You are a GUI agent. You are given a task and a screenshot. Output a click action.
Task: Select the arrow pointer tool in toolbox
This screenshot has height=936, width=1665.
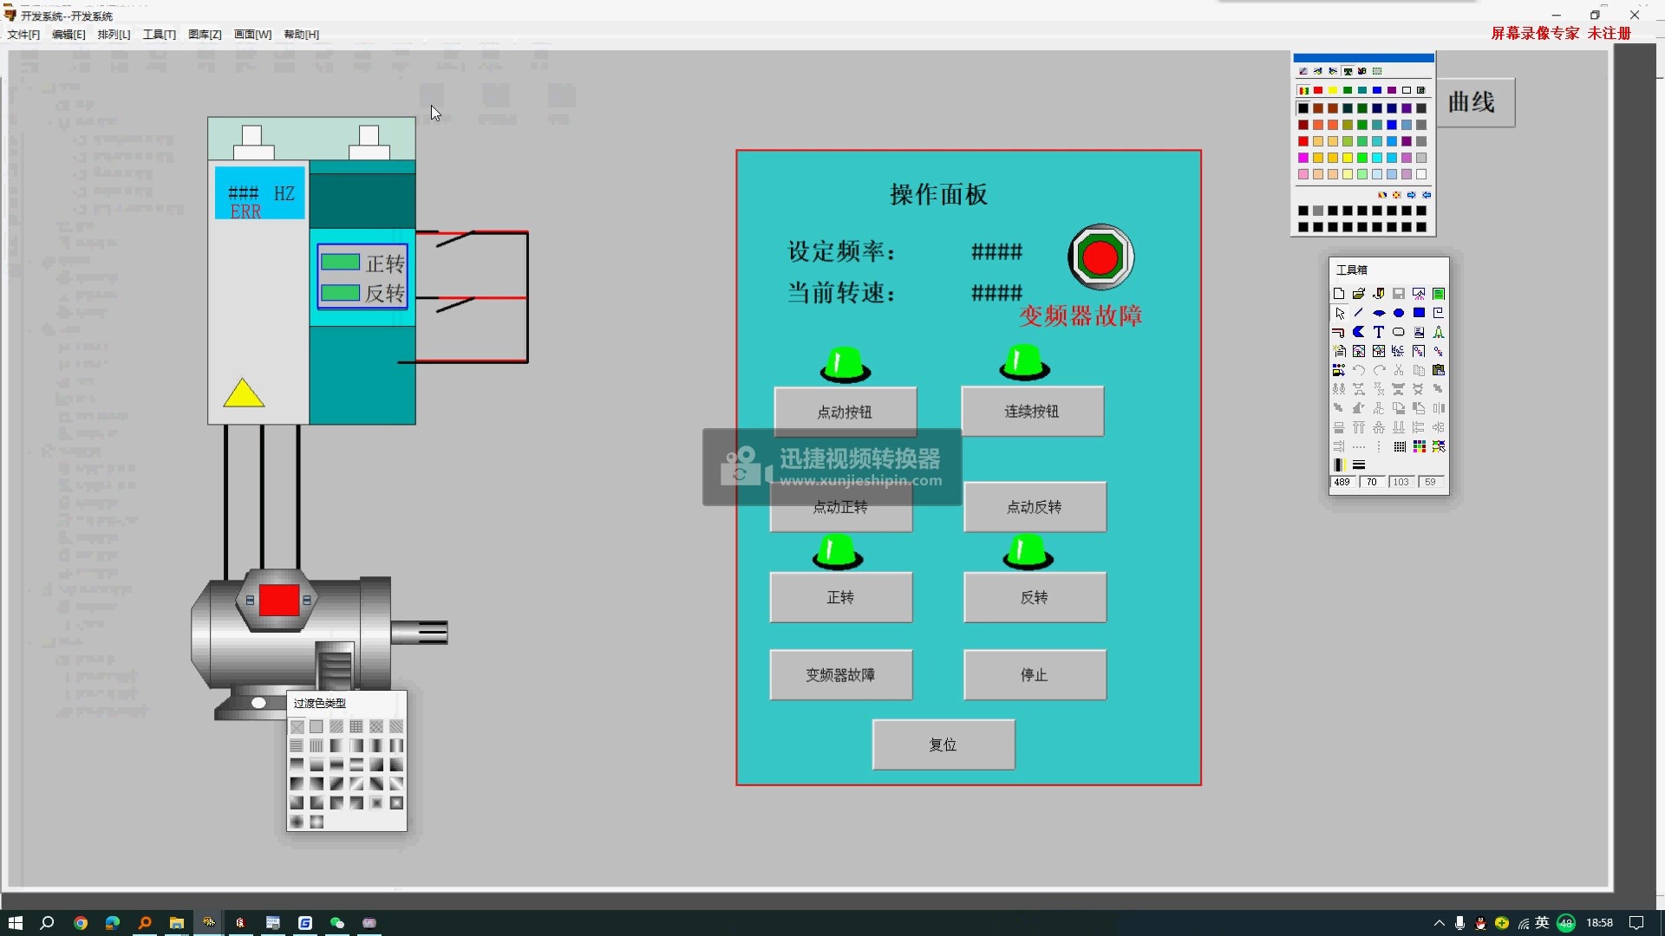(x=1340, y=313)
